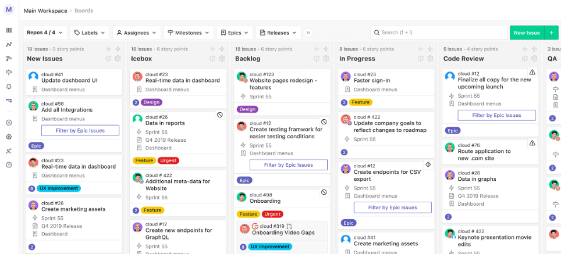
Task: Click the UX Improvement label on New Issues Real-time card
Action: pos(58,188)
